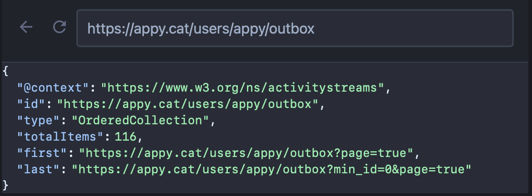This screenshot has height=196, width=532.
Task: Open the outbox?page=true URL
Action: pos(246,153)
